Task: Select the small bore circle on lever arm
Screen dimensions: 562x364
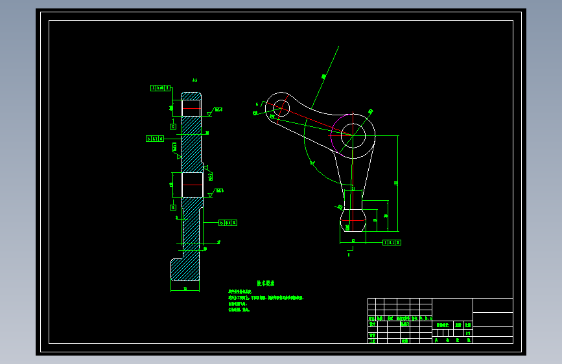Action: point(281,108)
